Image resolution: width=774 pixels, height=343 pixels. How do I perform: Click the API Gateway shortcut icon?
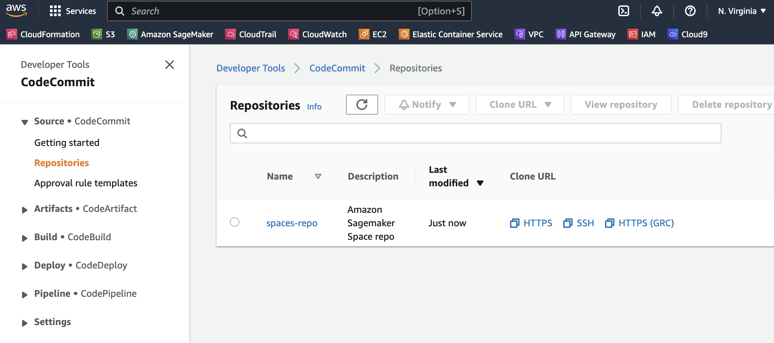point(561,34)
